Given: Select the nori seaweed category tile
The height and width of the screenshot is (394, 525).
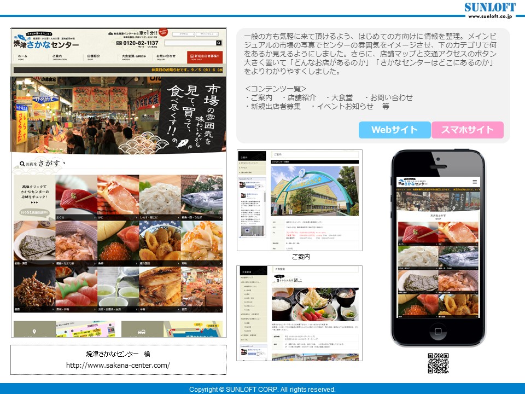Looking at the screenshot, I should [34, 244].
